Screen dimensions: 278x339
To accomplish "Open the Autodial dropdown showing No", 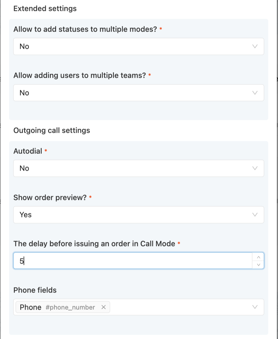I will 139,168.
